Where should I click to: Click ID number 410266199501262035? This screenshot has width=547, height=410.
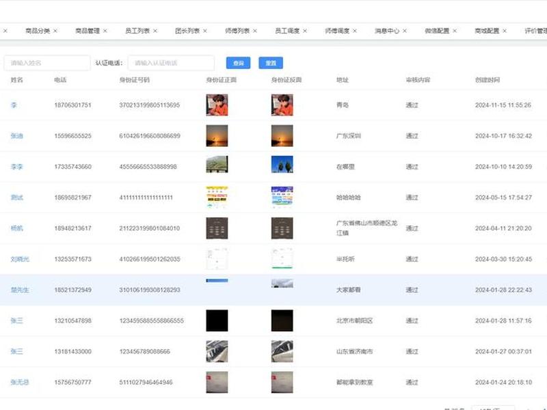coord(150,259)
